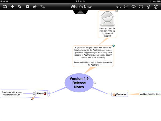Image resolution: width=161 pixels, height=121 pixels.
Task: Pull down the toolbar handle tab
Action: tap(80, 12)
